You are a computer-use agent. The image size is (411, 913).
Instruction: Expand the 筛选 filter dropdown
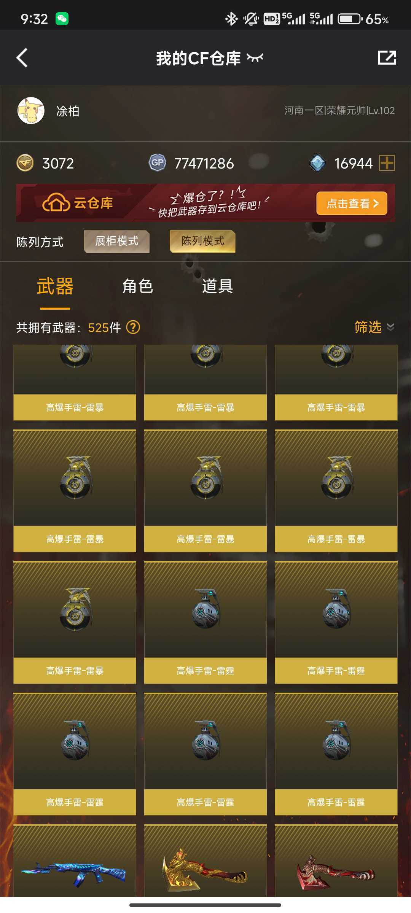(374, 327)
